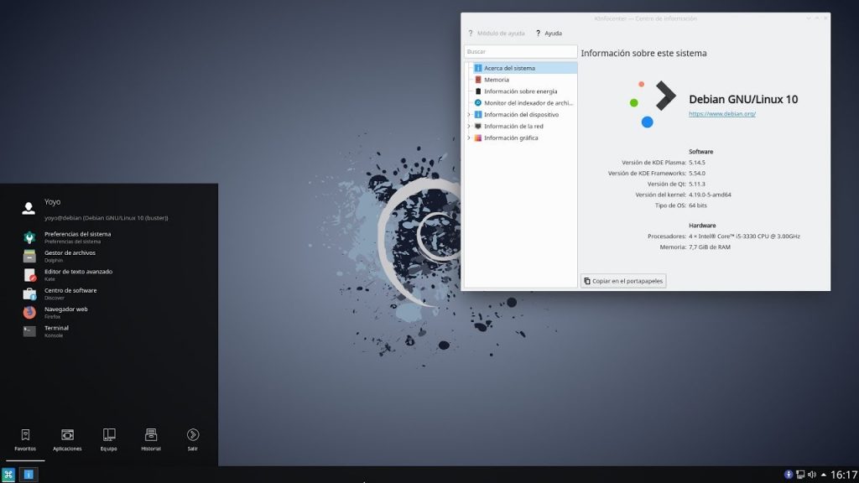This screenshot has height=483, width=859.
Task: Click Módulo de ayuda toolbar item
Action: coord(497,34)
